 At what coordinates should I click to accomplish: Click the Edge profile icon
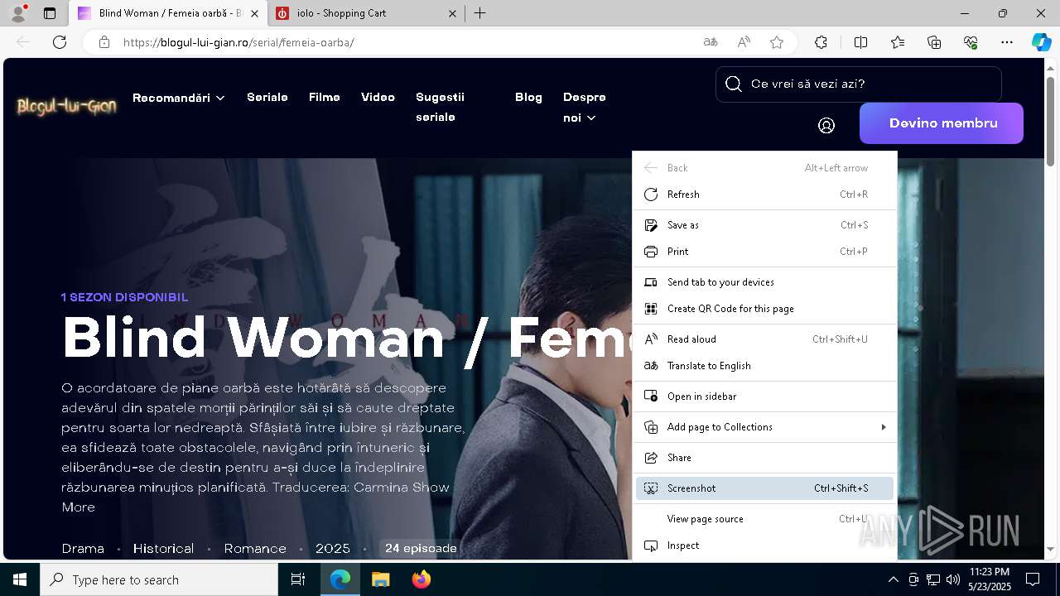tap(17, 13)
